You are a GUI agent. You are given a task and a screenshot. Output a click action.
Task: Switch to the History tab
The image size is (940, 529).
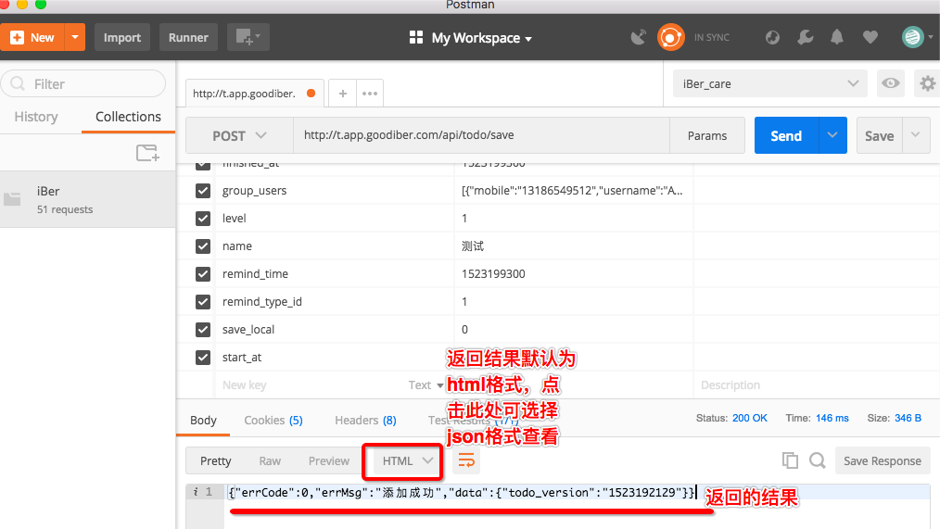click(36, 117)
